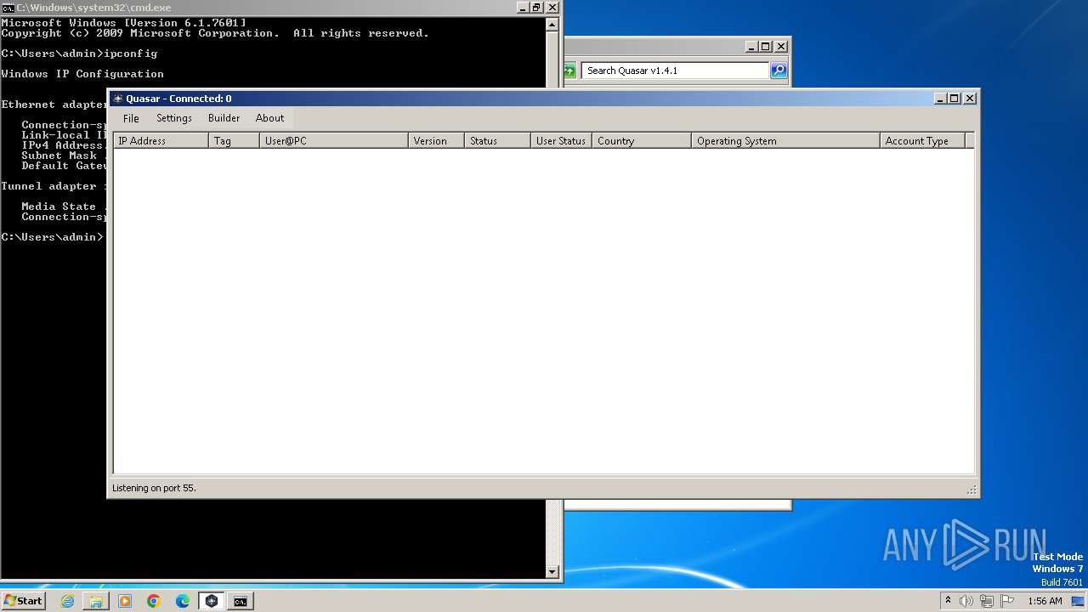Open the File menu in Quasar
This screenshot has width=1088, height=612.
pos(131,118)
